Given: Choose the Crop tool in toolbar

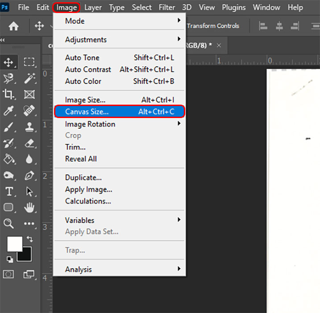Looking at the screenshot, I should pyautogui.click(x=8, y=94).
